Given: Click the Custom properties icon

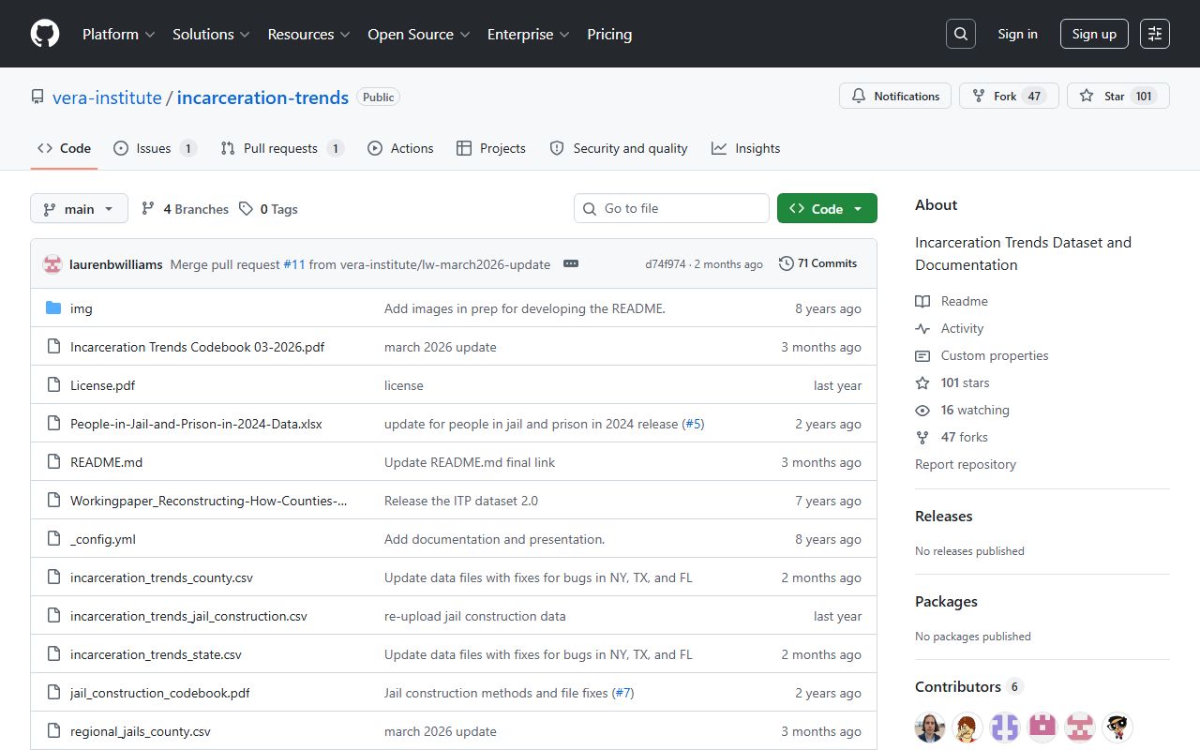Looking at the screenshot, I should (x=922, y=355).
